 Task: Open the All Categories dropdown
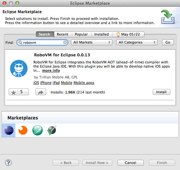tap(137, 42)
